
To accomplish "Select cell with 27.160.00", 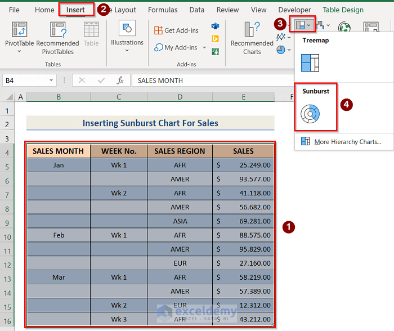I will [x=243, y=263].
